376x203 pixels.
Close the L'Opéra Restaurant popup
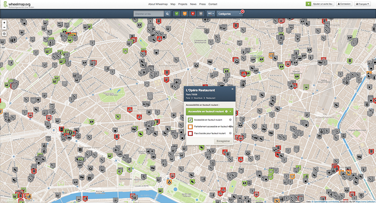coord(232,89)
